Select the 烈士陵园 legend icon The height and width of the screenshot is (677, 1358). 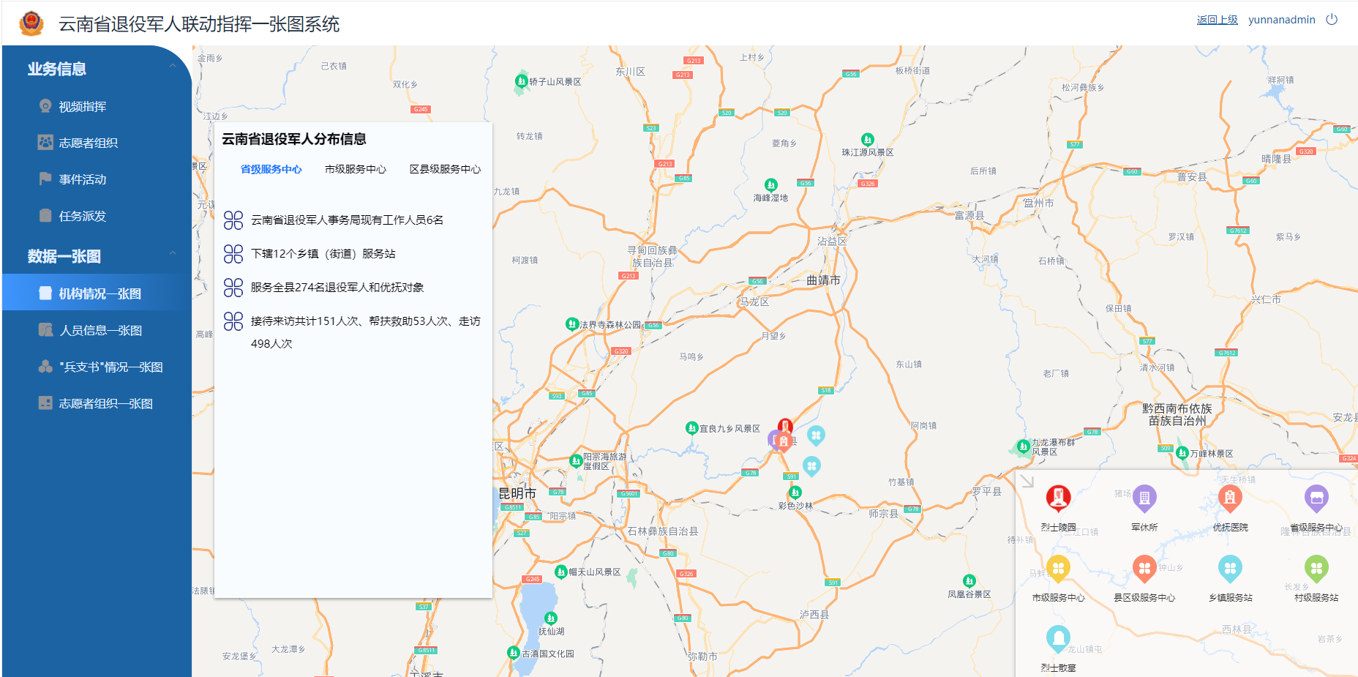[x=1058, y=498]
